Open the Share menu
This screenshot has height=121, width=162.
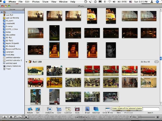coord(45,2)
